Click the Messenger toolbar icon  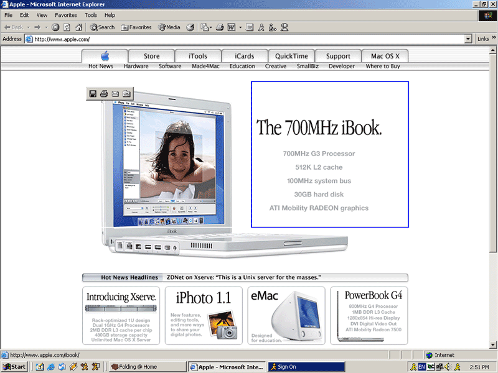coord(284,27)
